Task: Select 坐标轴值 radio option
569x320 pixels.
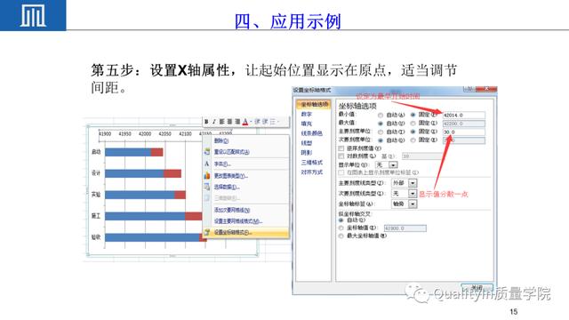Action: (341, 228)
